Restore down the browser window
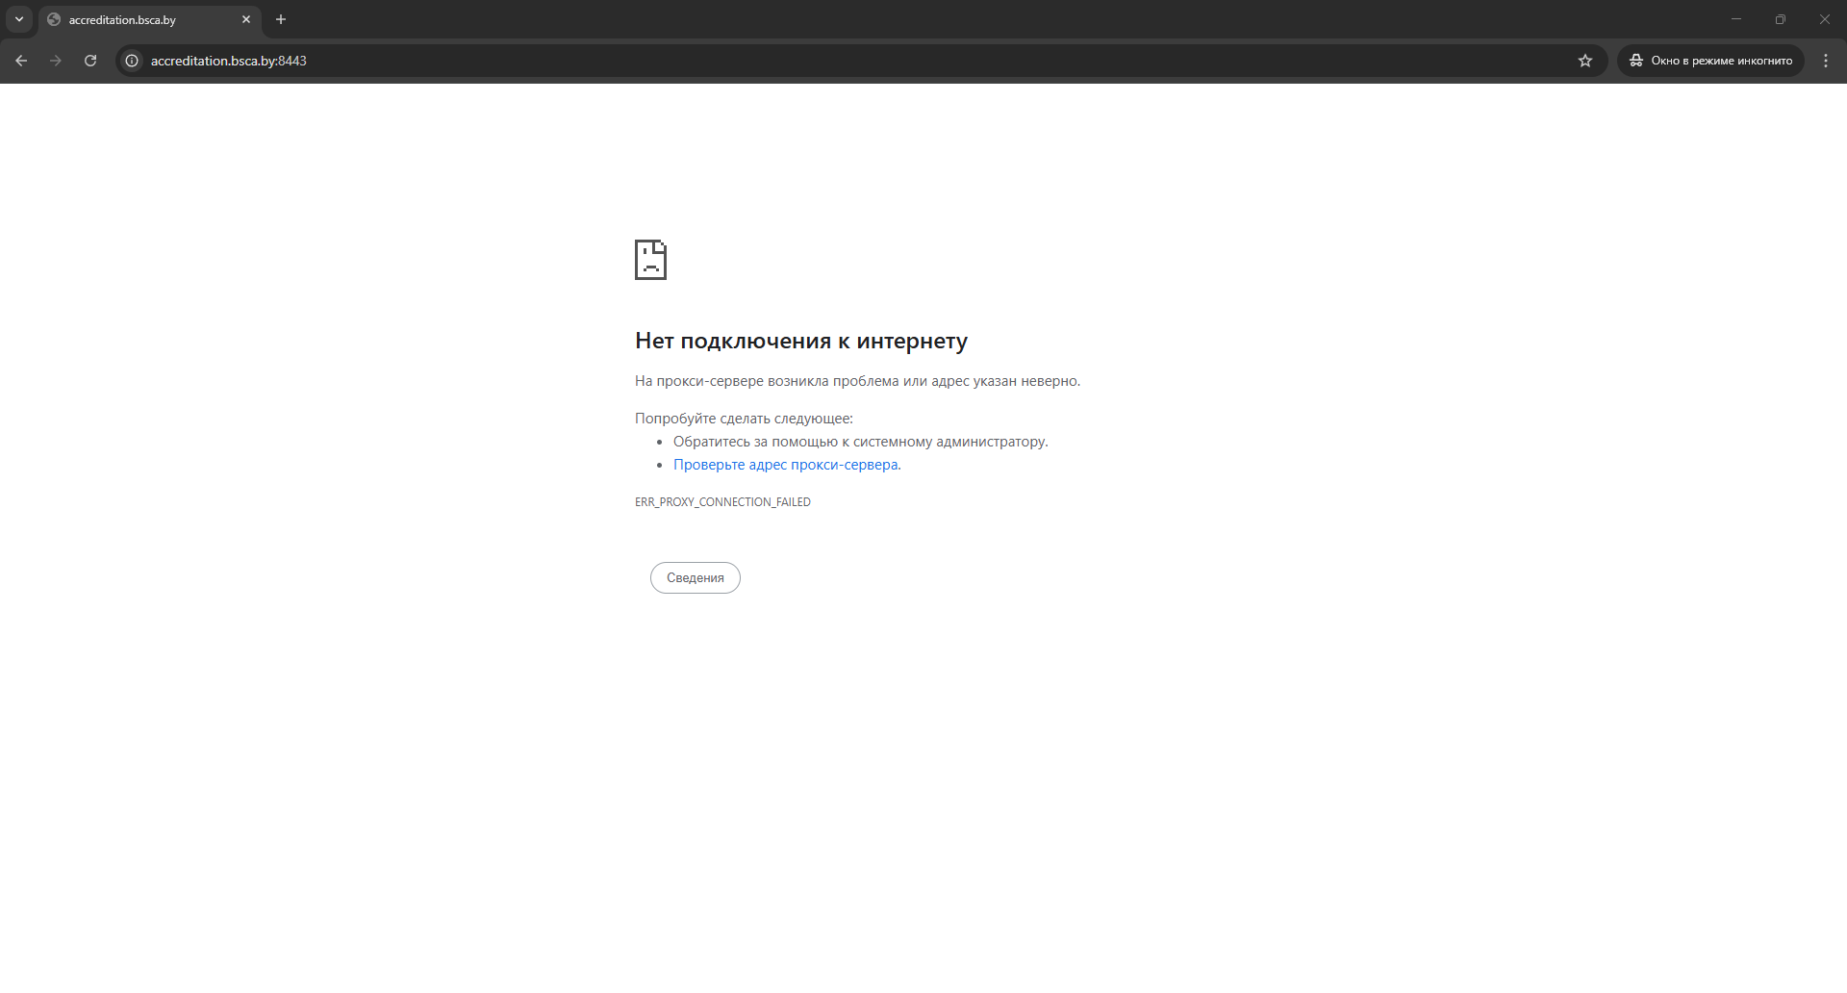Screen dimensions: 1847x993 1781,19
